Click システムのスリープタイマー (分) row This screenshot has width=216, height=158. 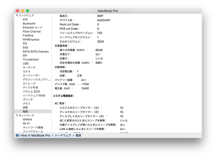tap(91, 107)
